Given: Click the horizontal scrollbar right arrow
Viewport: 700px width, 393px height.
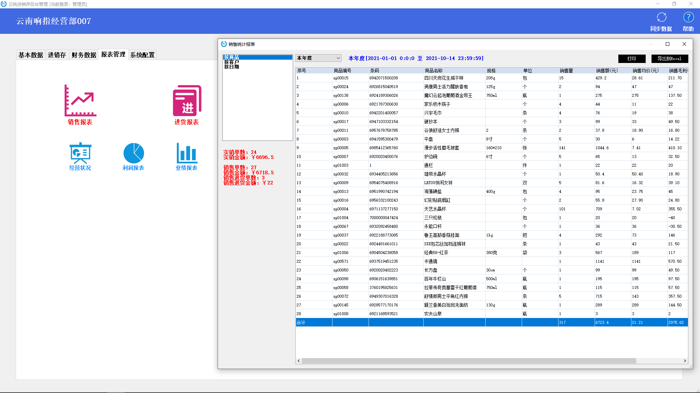Looking at the screenshot, I should coord(685,361).
